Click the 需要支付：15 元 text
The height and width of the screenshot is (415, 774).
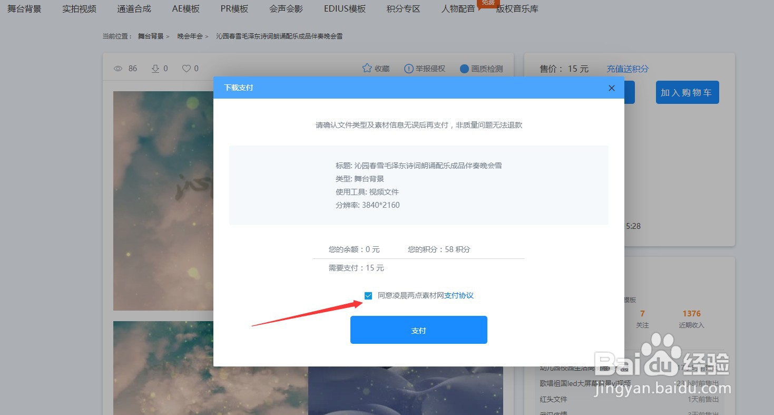point(356,268)
